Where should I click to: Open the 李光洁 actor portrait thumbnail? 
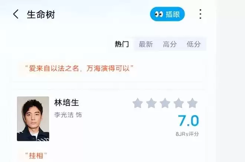(33, 119)
